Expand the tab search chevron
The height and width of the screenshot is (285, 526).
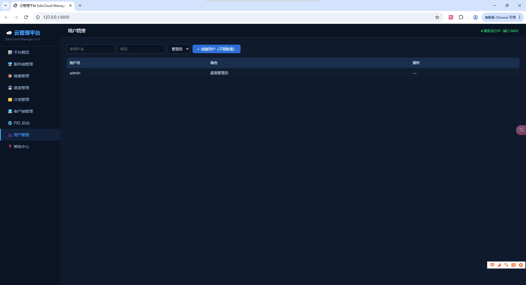pos(5,5)
